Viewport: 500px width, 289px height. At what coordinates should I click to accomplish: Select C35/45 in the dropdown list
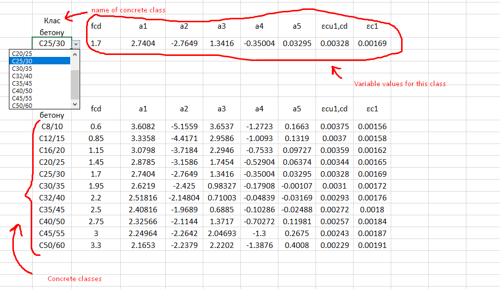coord(40,83)
